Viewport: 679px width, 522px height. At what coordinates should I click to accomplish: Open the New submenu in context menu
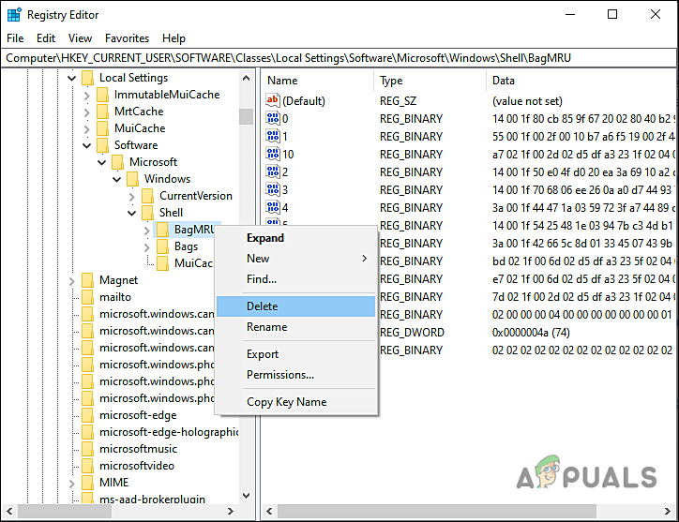(295, 259)
